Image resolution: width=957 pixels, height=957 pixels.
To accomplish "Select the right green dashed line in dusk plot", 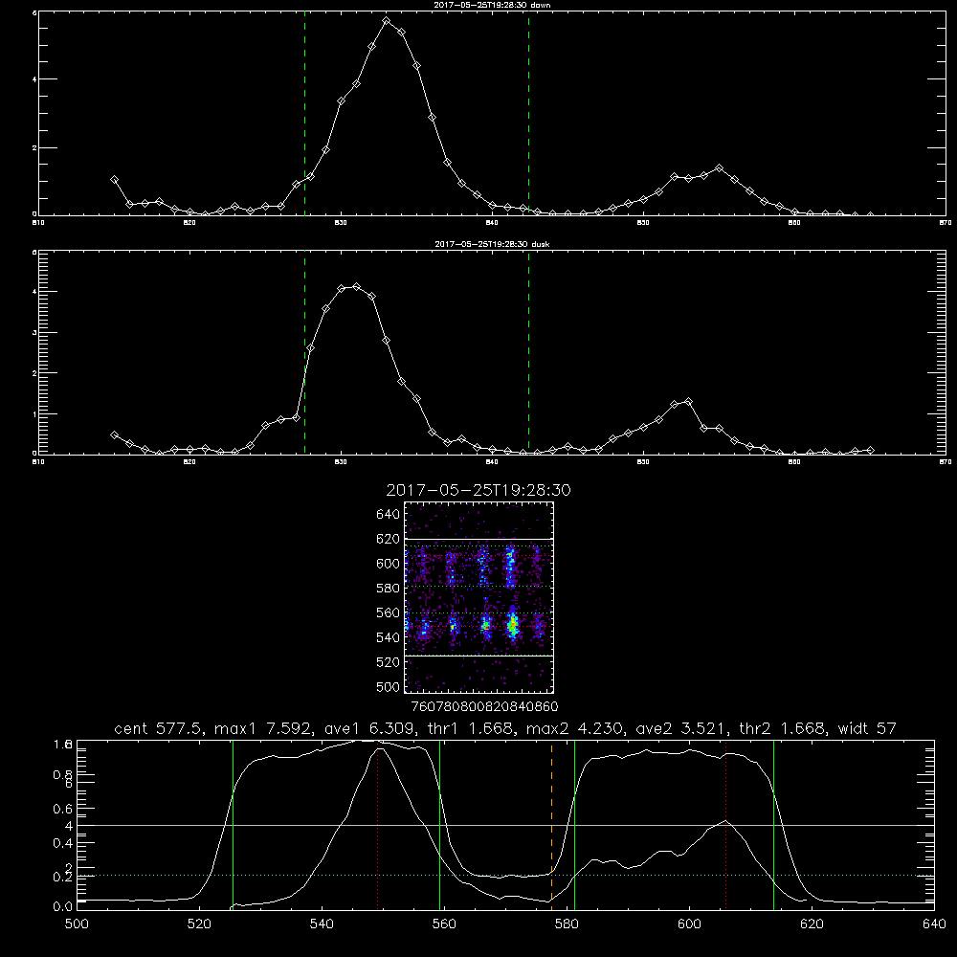I will [x=528, y=352].
